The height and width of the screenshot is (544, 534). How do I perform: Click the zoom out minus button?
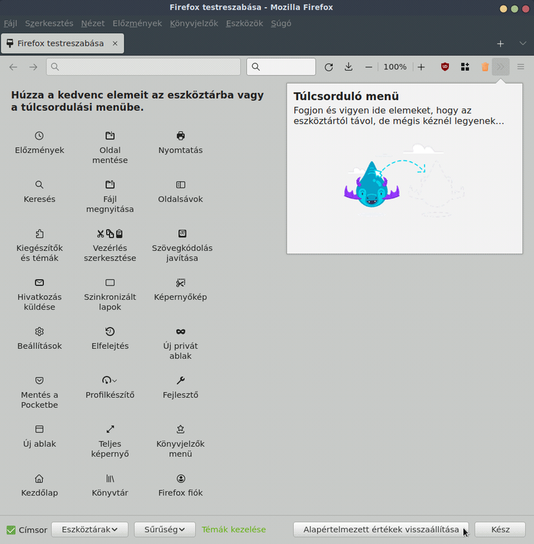point(369,67)
